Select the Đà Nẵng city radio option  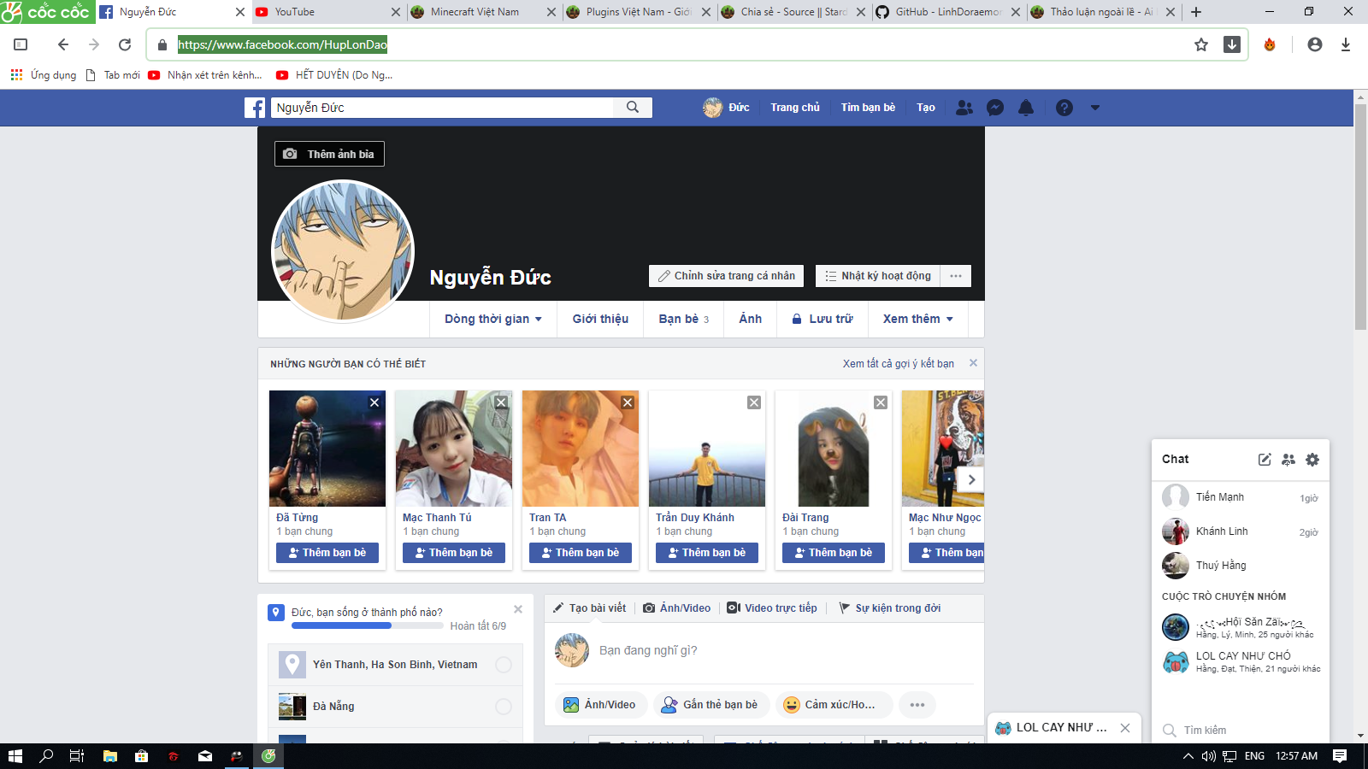tap(504, 707)
